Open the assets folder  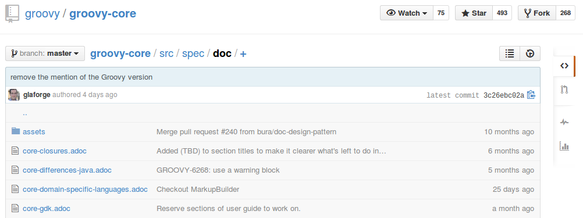pos(34,132)
